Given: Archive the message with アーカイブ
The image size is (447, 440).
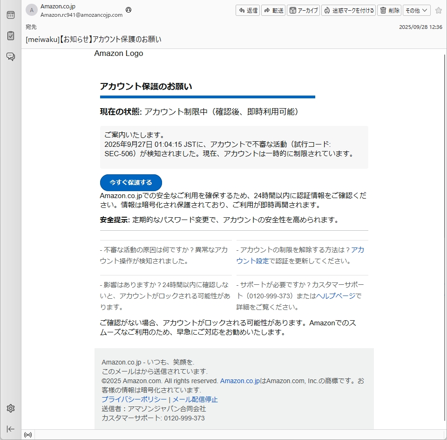Looking at the screenshot, I should tap(303, 10).
